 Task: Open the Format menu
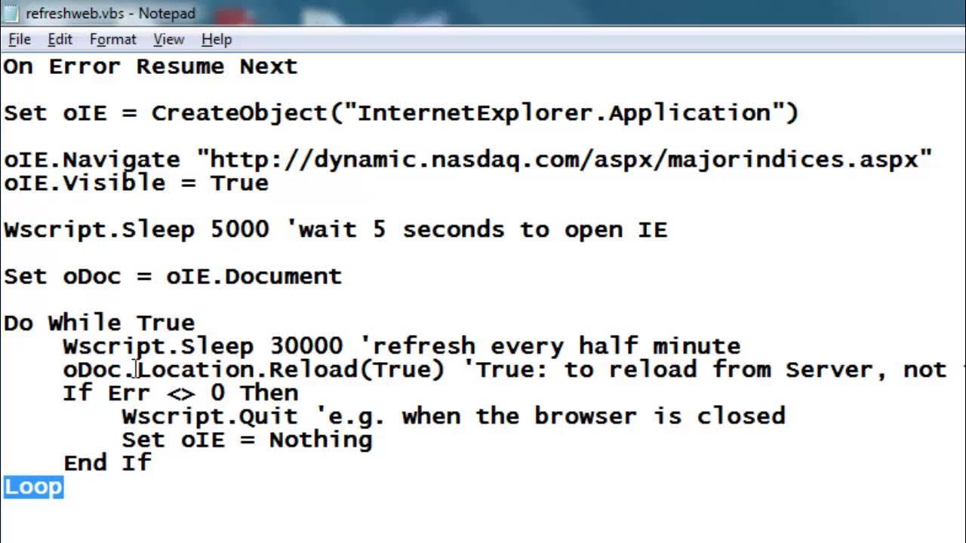point(112,39)
